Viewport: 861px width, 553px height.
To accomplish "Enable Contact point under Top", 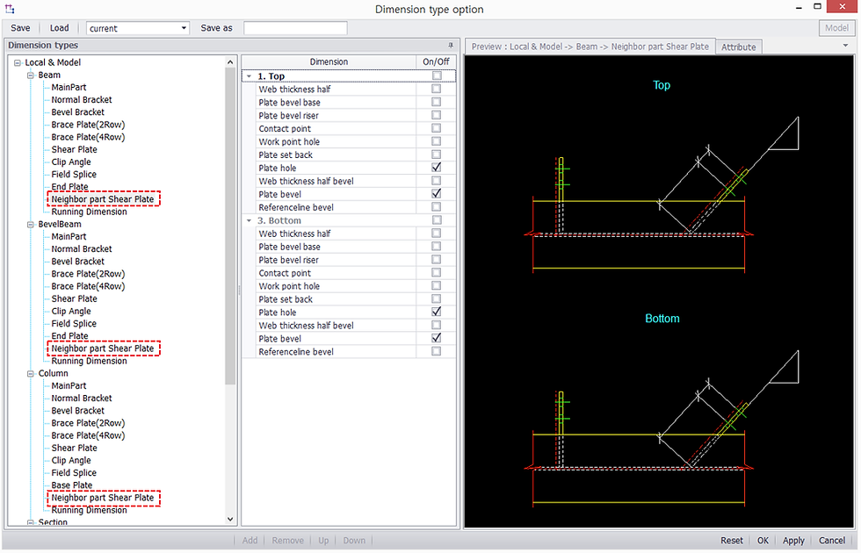I will (x=436, y=128).
